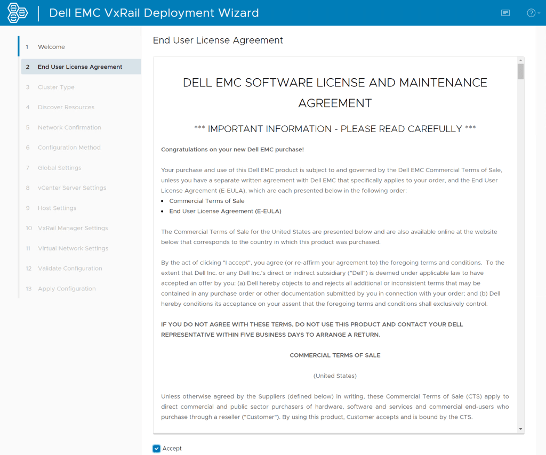Select the Host Settings step
This screenshot has width=546, height=455.
pyautogui.click(x=57, y=208)
